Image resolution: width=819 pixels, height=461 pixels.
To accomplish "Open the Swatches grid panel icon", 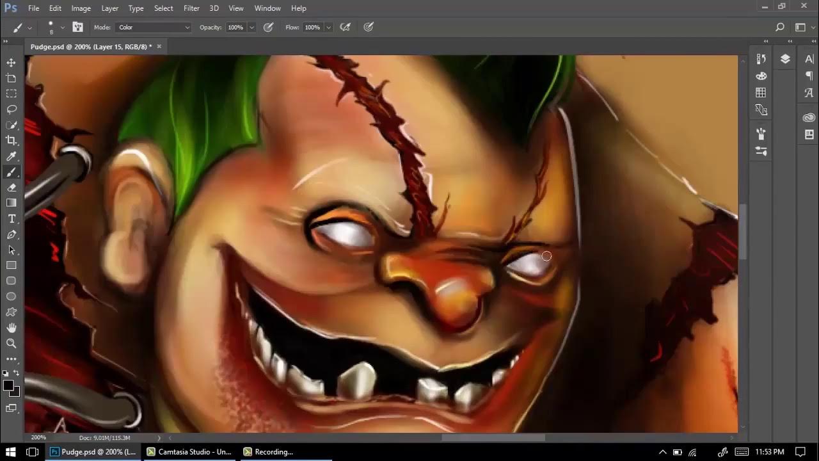I will coord(761,93).
